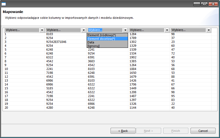
Task: Click '1650' in row 11
Action: pyautogui.click(x=133, y=73)
